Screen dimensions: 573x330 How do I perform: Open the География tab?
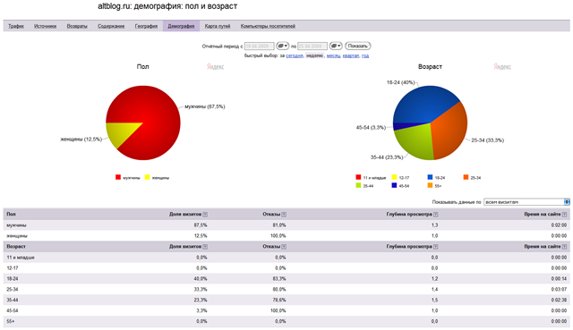[146, 26]
